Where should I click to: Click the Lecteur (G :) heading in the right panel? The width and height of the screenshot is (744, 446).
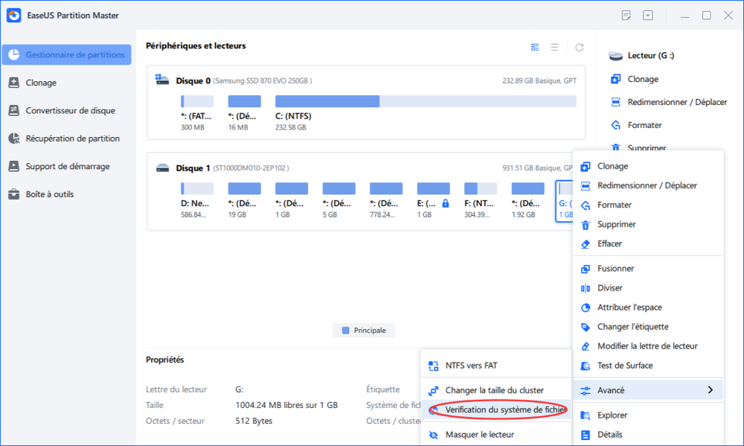pyautogui.click(x=650, y=56)
